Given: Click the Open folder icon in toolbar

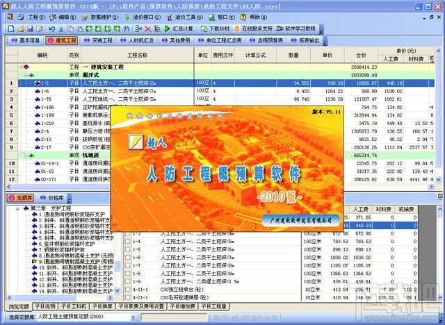Looking at the screenshot, I should (20, 28).
